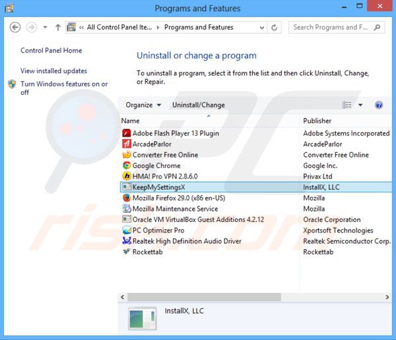Open Turn Windows features on or off
The width and height of the screenshot is (396, 340).
(x=64, y=88)
